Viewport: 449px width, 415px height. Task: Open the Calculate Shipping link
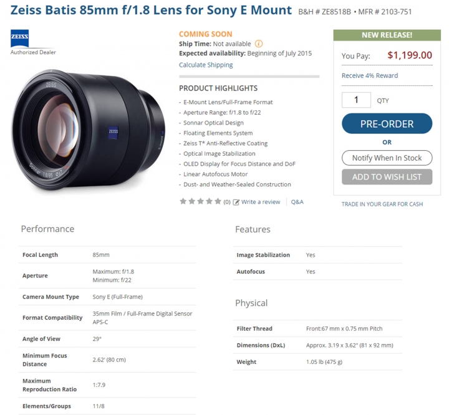tap(206, 65)
